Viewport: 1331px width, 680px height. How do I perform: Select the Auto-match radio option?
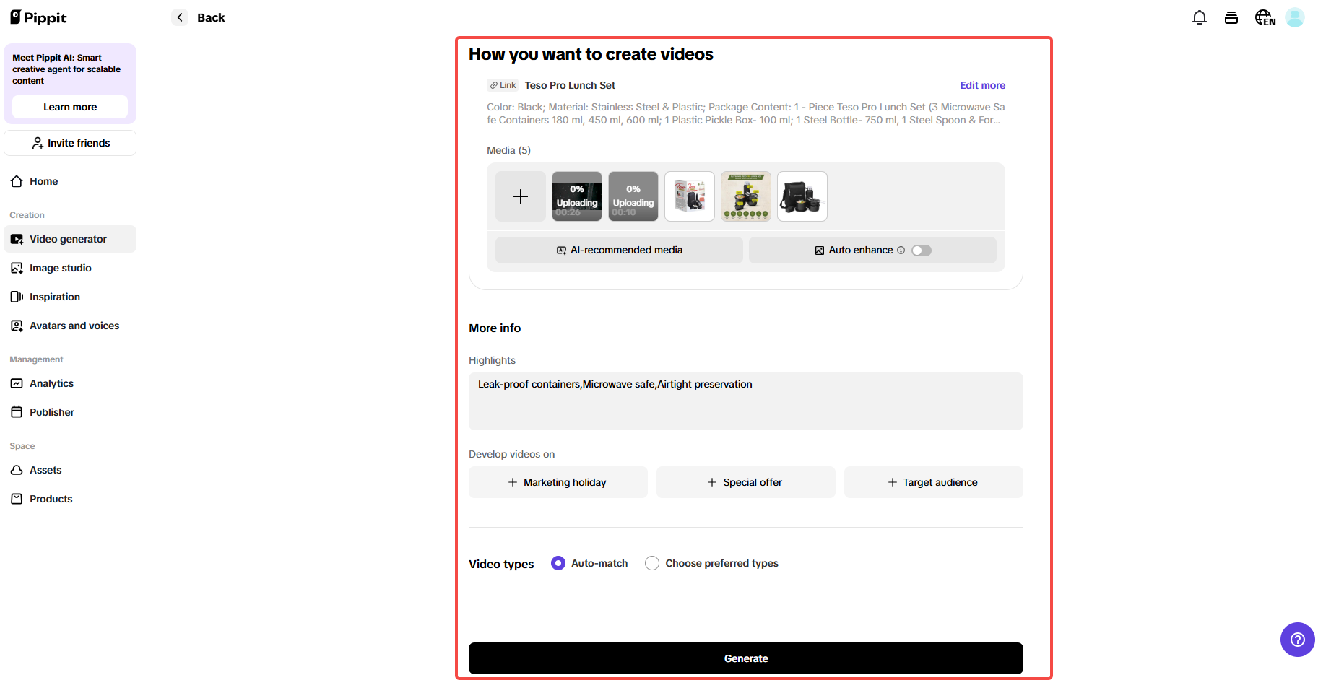pos(558,563)
